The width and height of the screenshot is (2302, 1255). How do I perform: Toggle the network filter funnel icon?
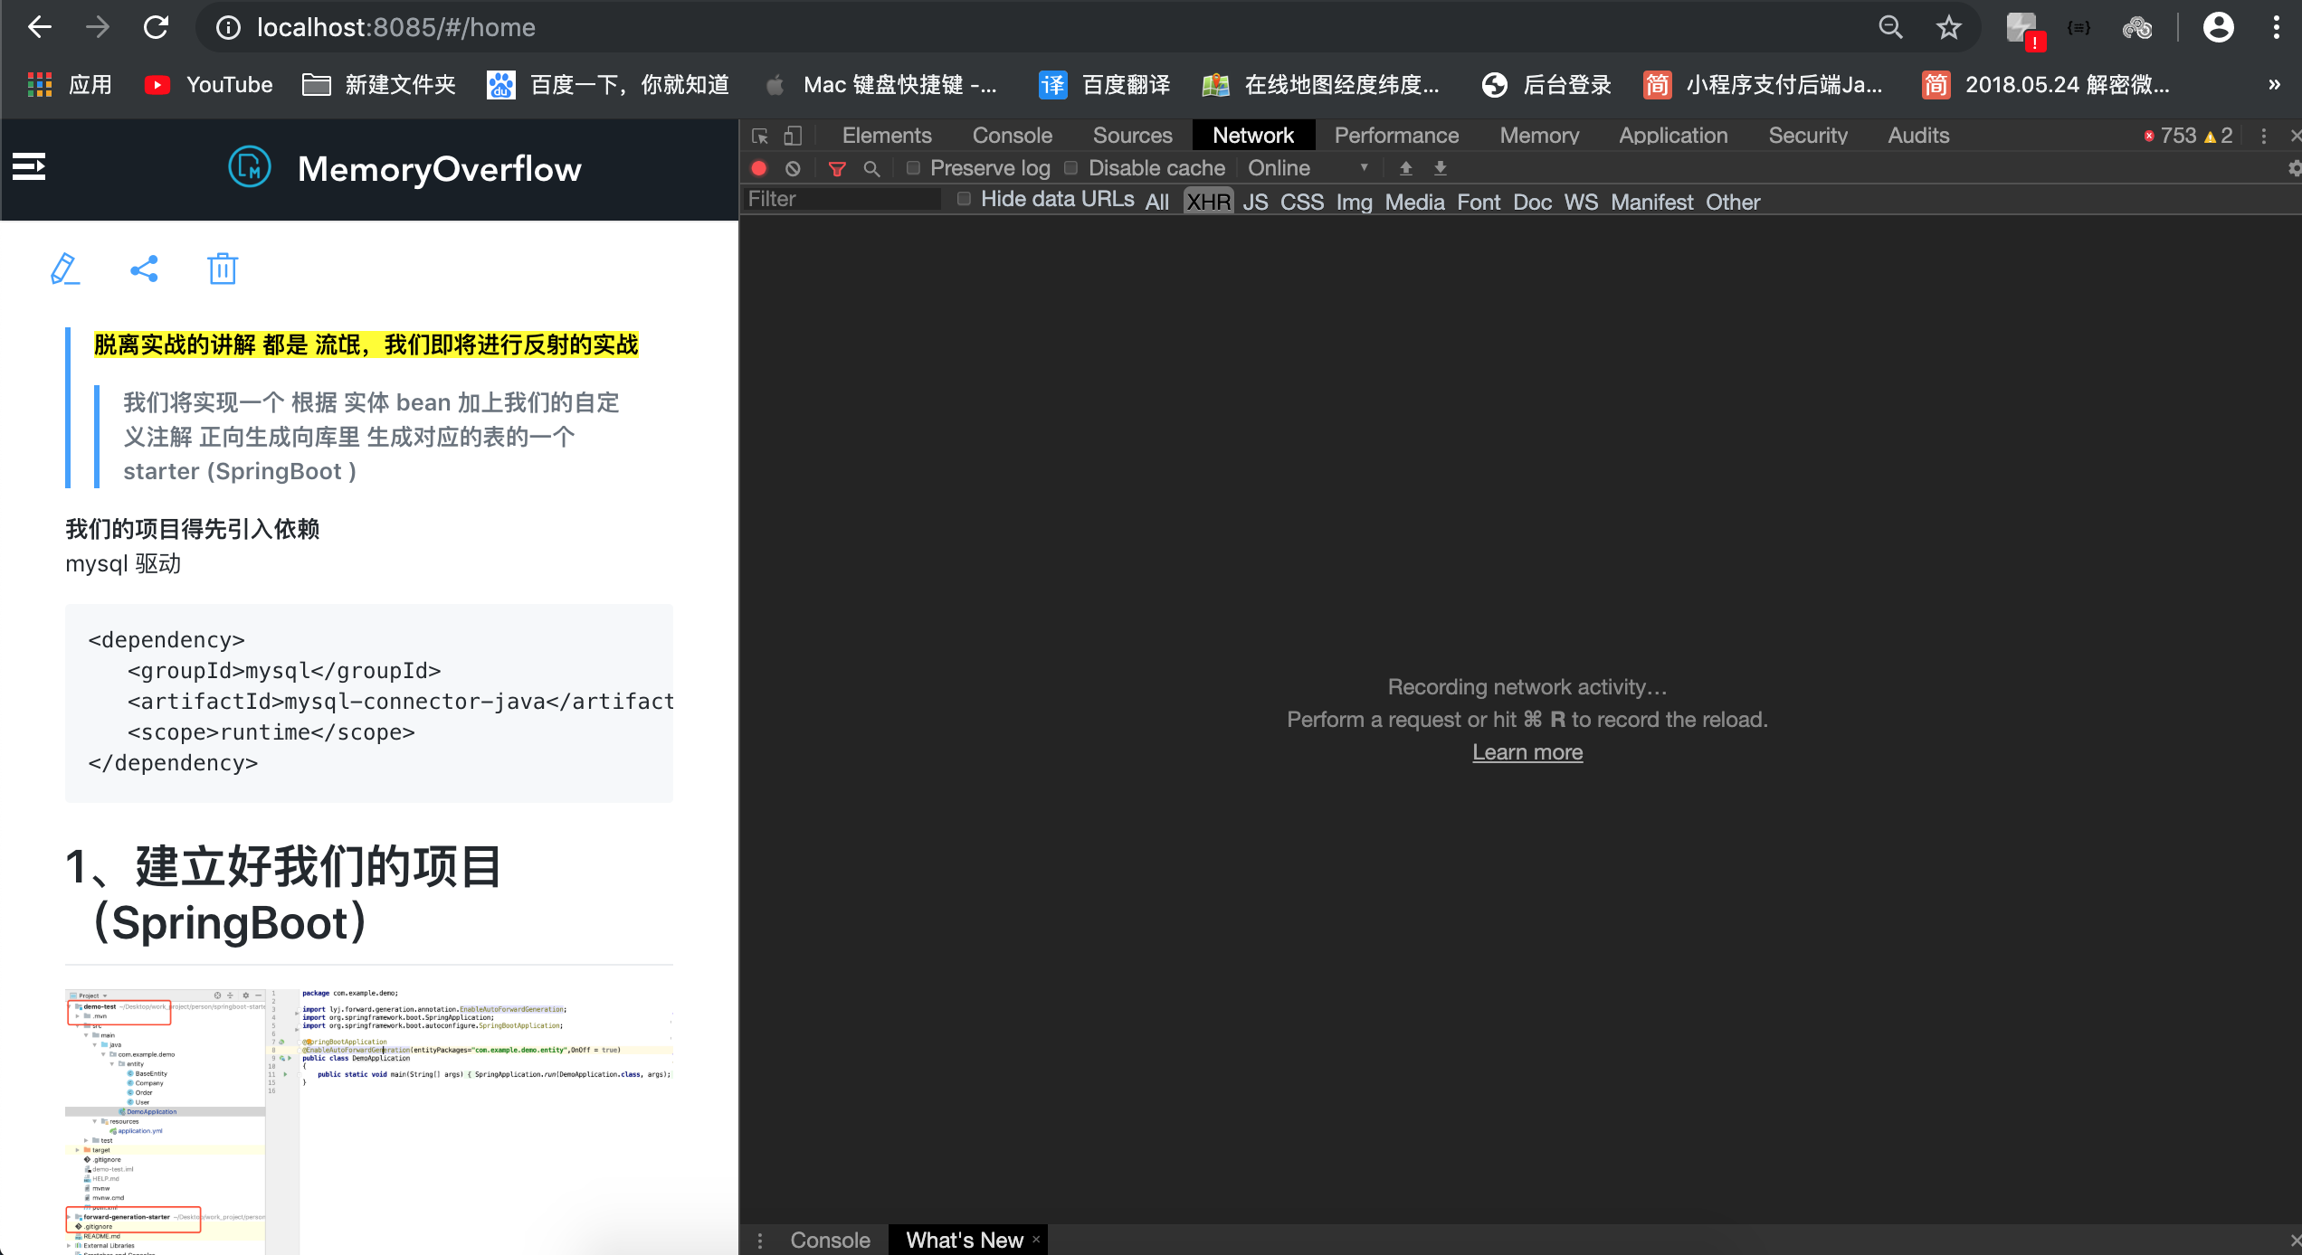click(x=837, y=168)
